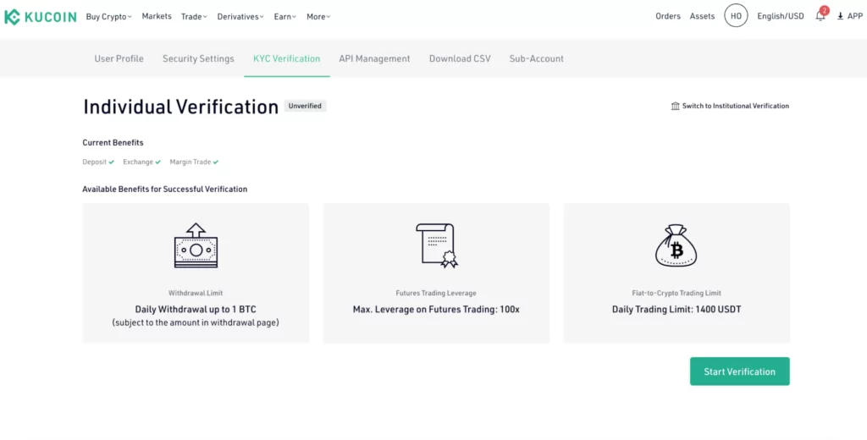
Task: Click the Exchange benefit text
Action: pyautogui.click(x=138, y=162)
